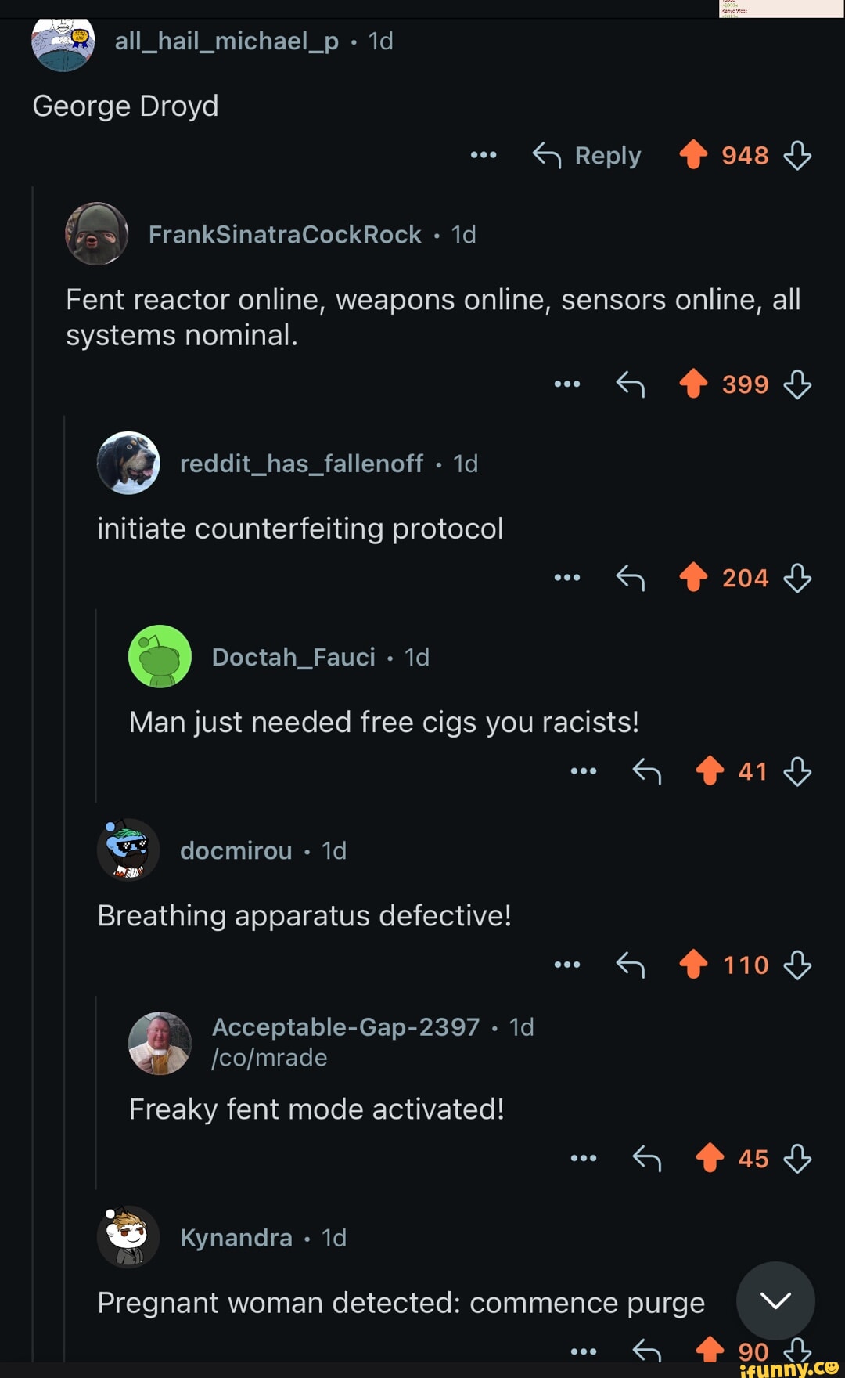The width and height of the screenshot is (845, 1378).
Task: Open the /co/mrade user flair
Action: click(270, 1058)
